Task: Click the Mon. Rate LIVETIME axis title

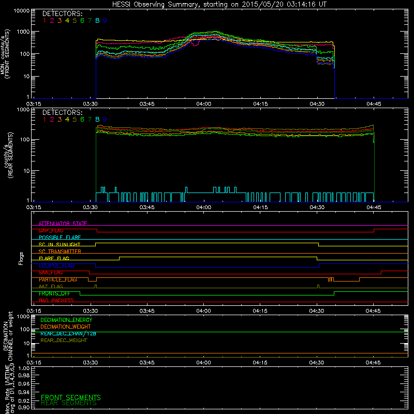Action: tap(9, 389)
